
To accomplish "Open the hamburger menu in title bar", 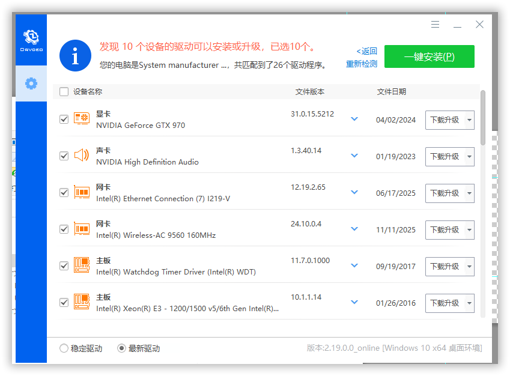I will (436, 25).
